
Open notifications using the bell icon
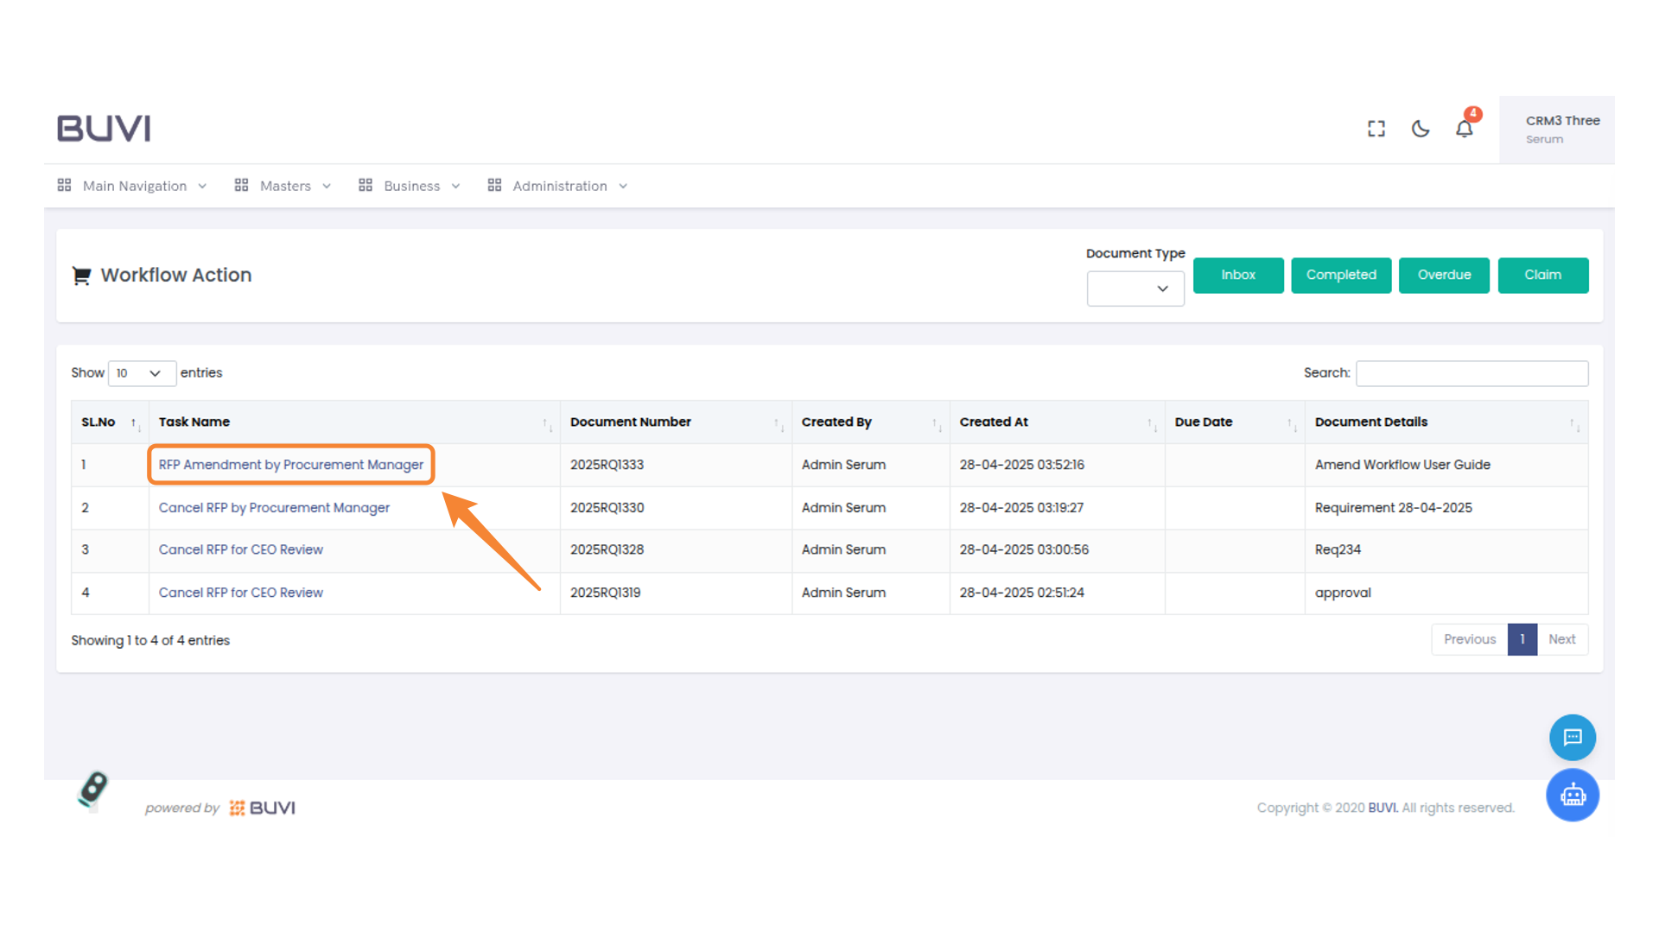click(x=1464, y=129)
